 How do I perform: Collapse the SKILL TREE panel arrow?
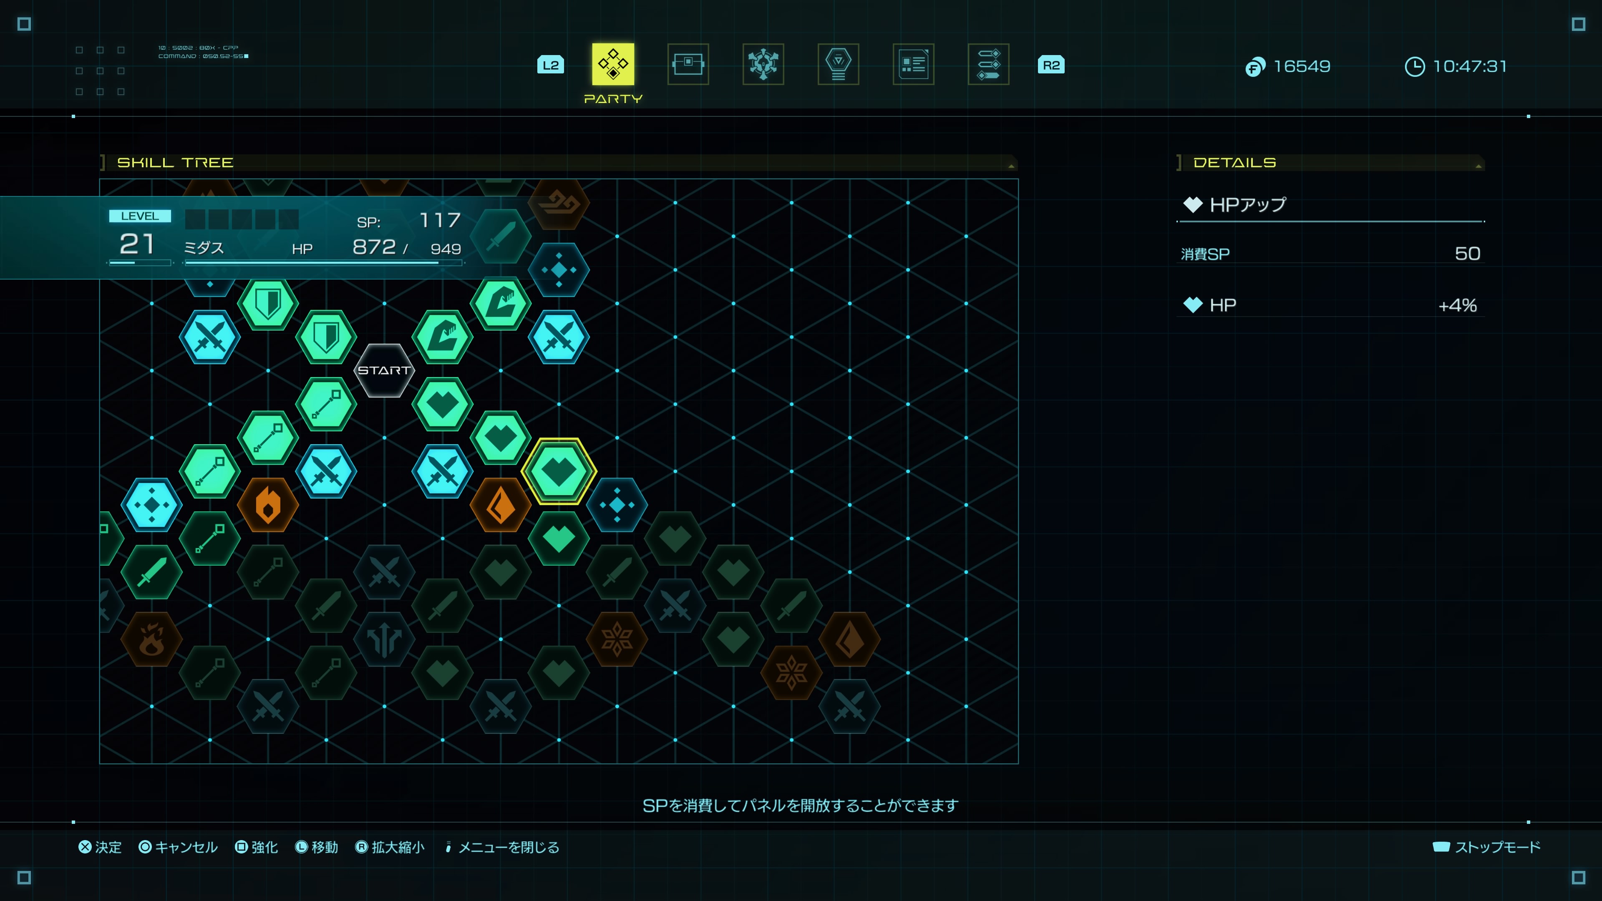click(x=1011, y=166)
